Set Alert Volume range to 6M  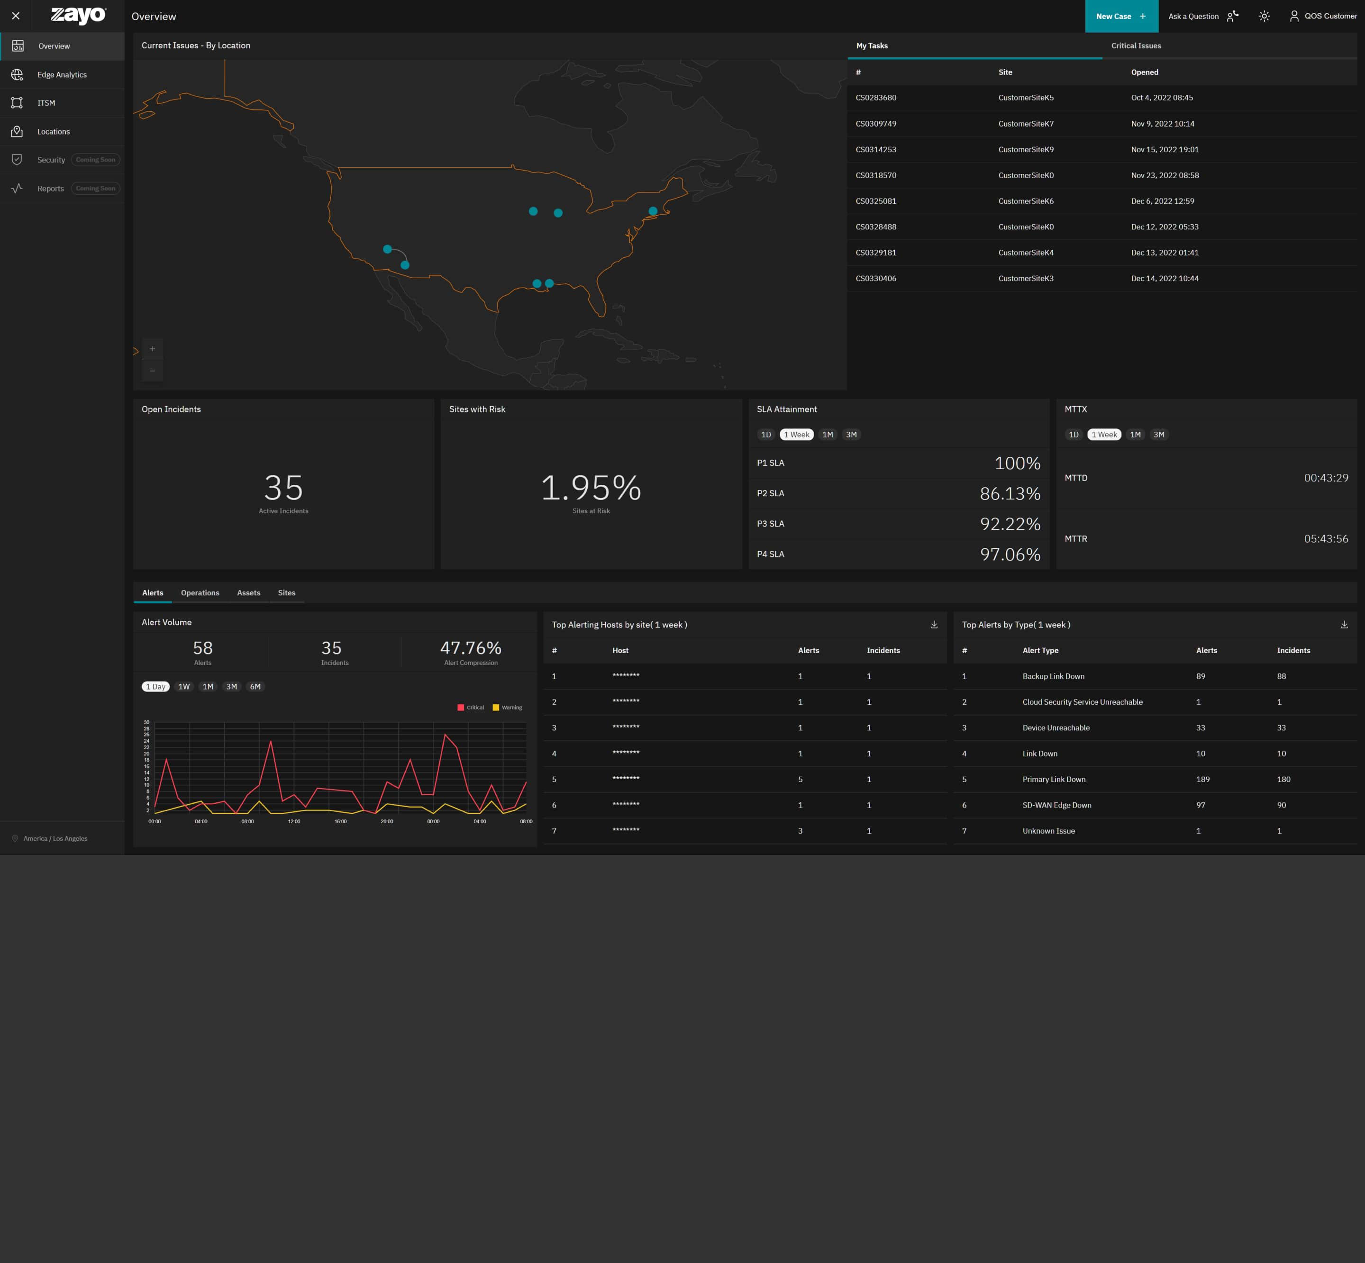[255, 687]
